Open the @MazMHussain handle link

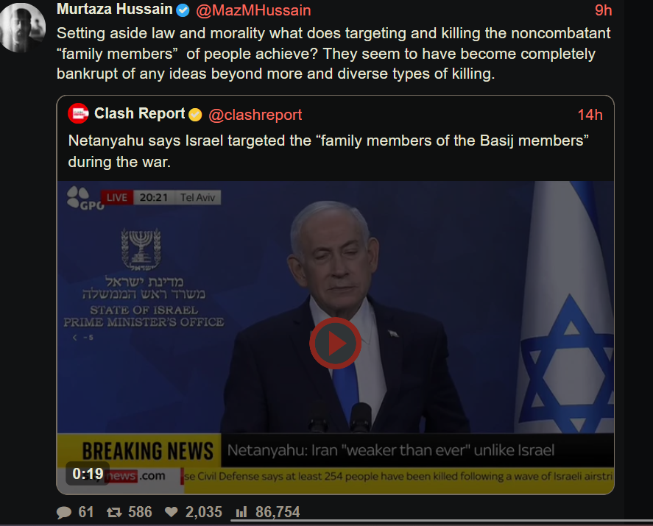point(253,10)
